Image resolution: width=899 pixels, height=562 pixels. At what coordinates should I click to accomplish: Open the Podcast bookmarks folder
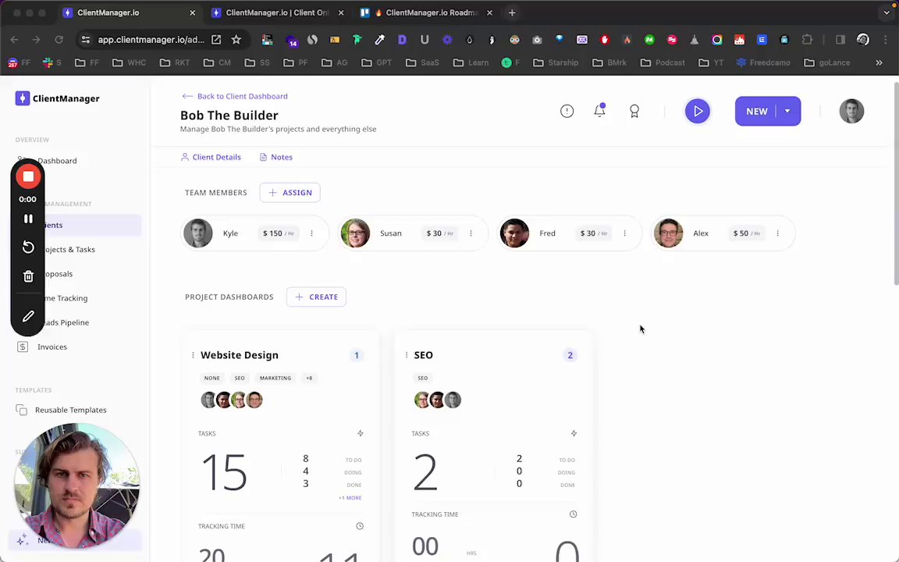point(663,62)
